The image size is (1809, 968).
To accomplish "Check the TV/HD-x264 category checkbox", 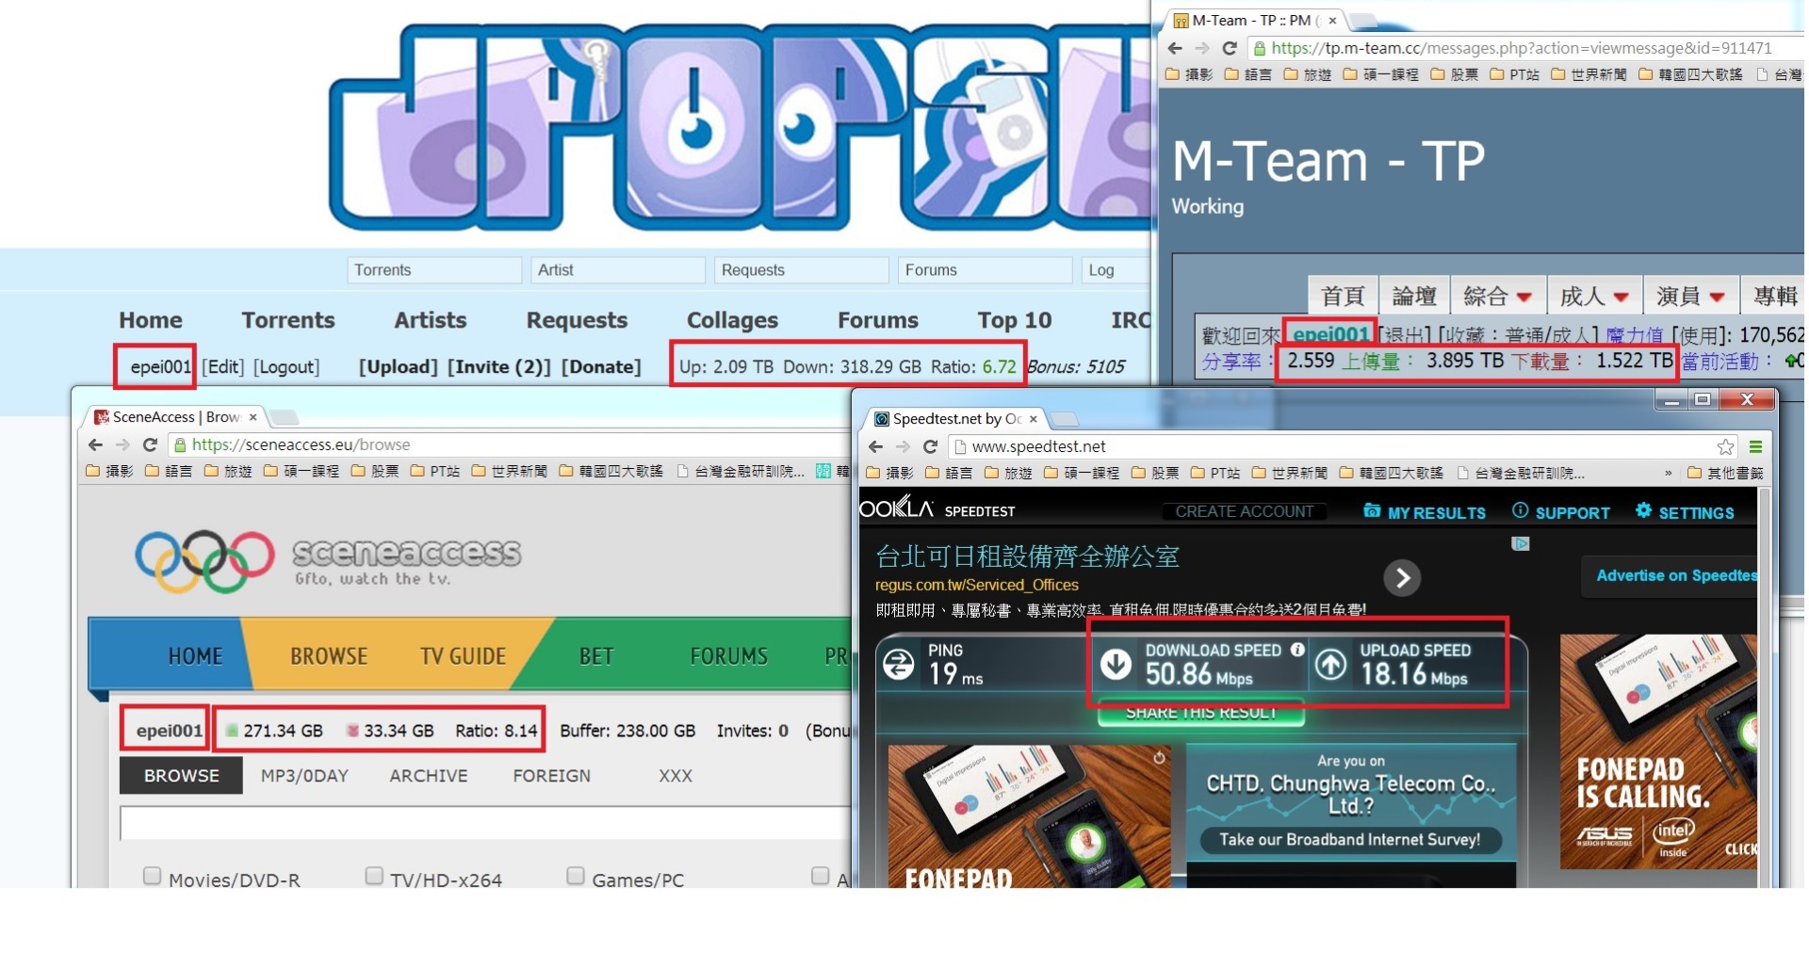I will [374, 876].
